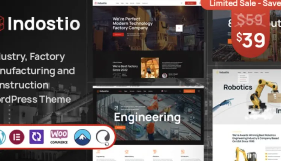Click the Industio logo in Engineering demo header
281x161 pixels.
coord(103,91)
